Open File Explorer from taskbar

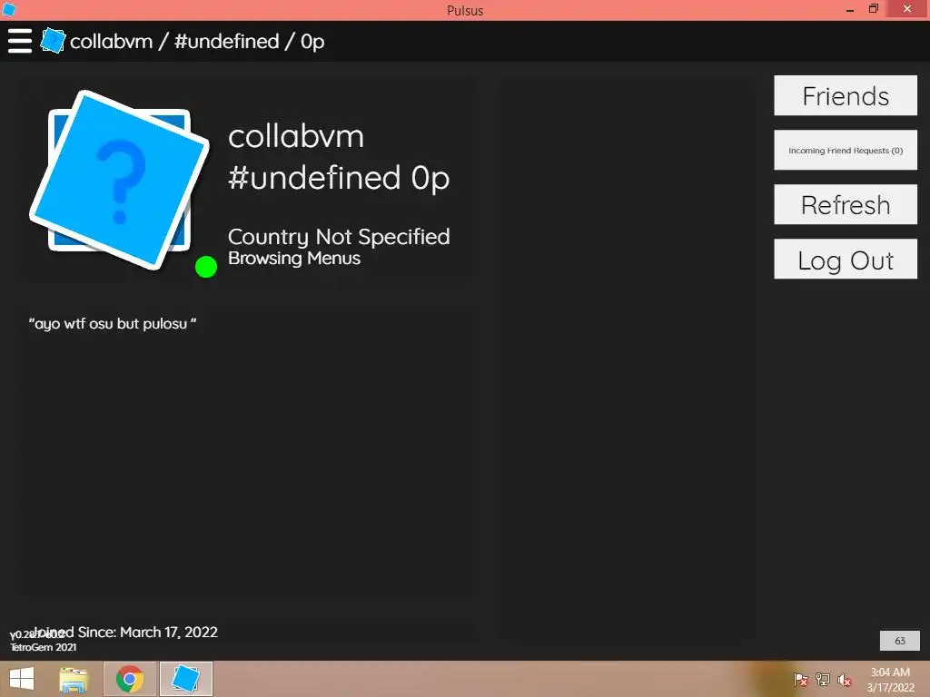[x=74, y=679]
